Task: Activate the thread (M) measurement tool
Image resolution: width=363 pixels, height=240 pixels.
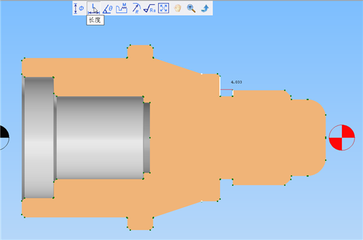Action: click(x=121, y=9)
